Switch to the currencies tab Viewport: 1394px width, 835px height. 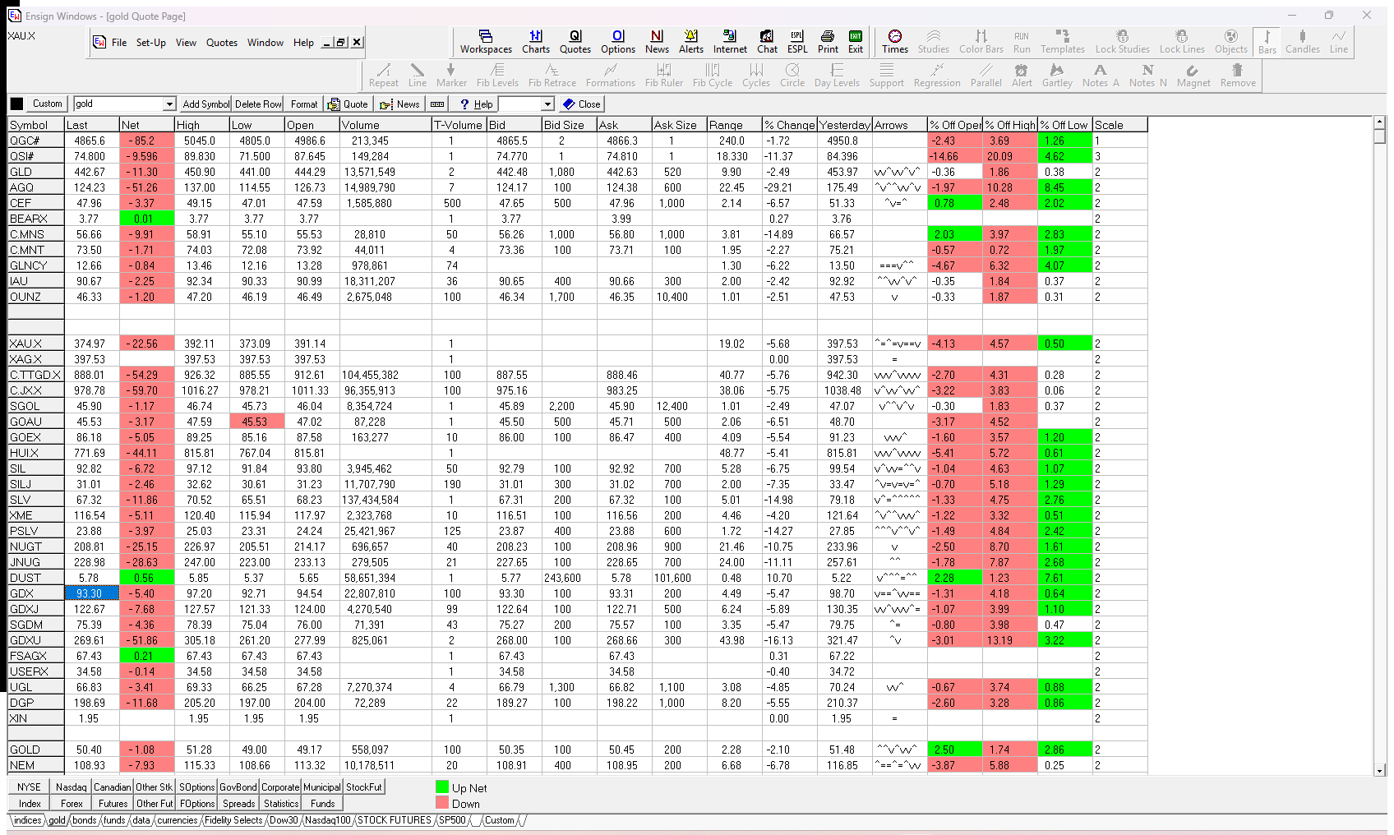click(178, 820)
